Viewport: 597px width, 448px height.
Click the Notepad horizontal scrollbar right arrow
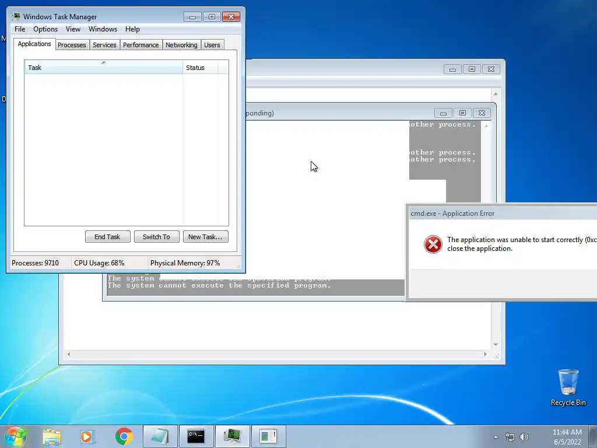485,354
